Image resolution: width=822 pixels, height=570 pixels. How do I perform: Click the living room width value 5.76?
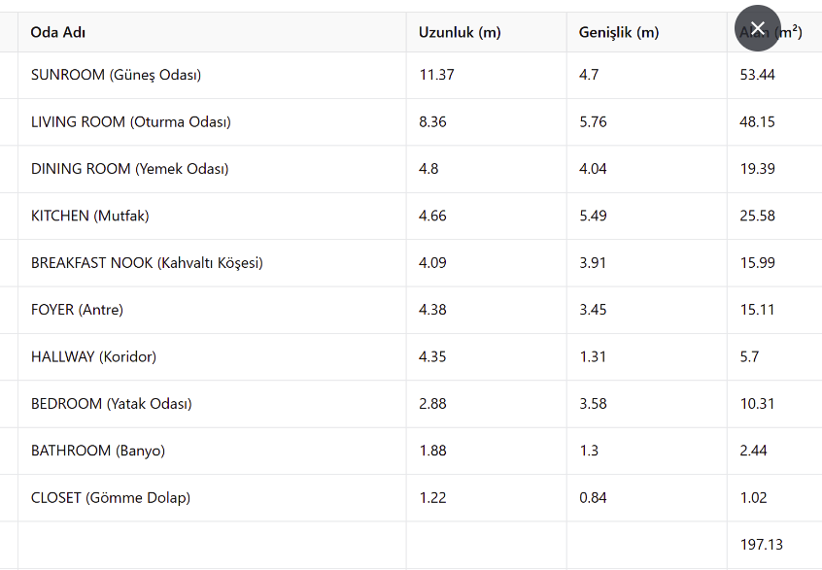pyautogui.click(x=593, y=122)
